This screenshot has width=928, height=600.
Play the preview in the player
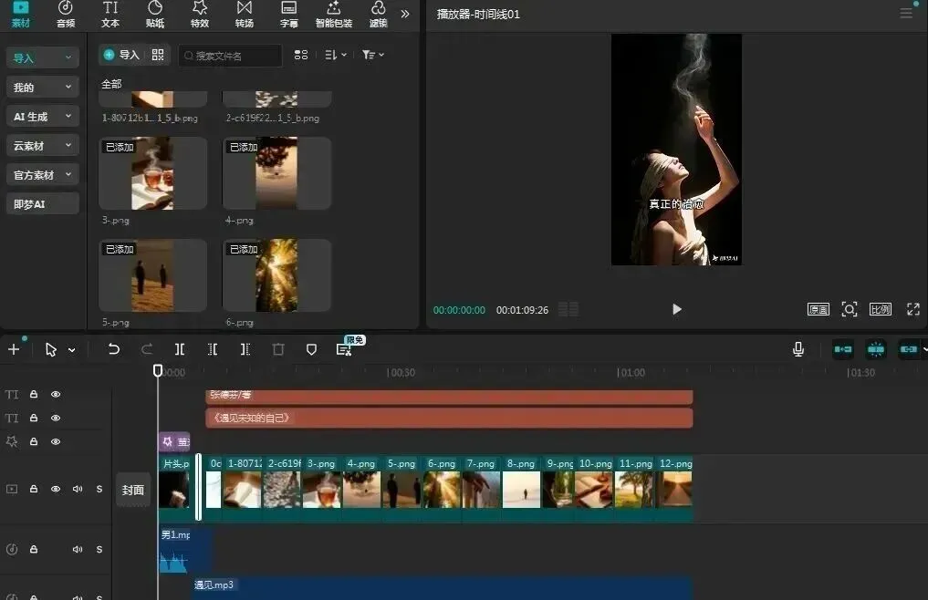click(x=677, y=309)
